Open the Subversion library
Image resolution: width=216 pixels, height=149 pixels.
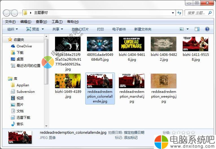(x=23, y=92)
